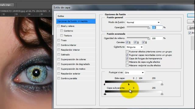Enable the Resplandor exterior checkbox

coord(59,74)
